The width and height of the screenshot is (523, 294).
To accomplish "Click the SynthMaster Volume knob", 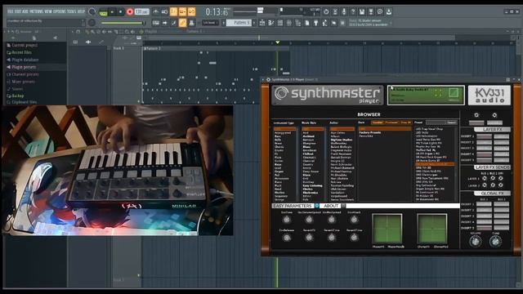I will 476,242.
